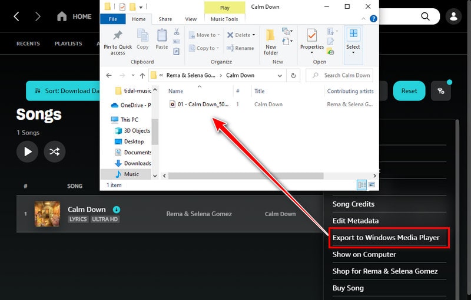Choose Show on Computer in the menu
471x300 pixels.
point(364,254)
